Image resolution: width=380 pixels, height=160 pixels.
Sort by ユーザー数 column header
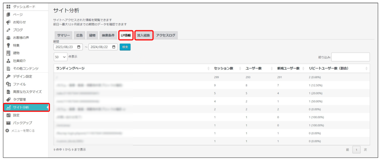(x=254, y=69)
